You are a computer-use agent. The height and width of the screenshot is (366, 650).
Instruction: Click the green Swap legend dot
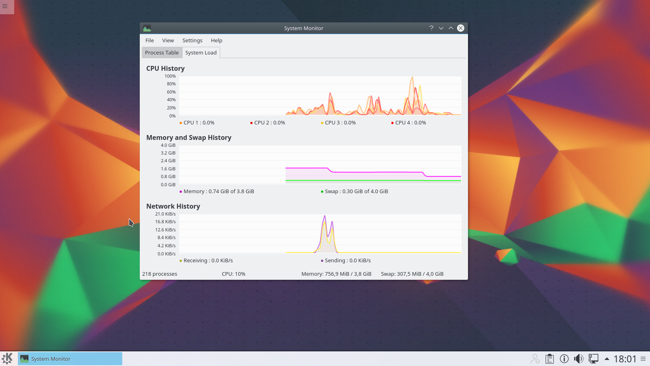(322, 192)
